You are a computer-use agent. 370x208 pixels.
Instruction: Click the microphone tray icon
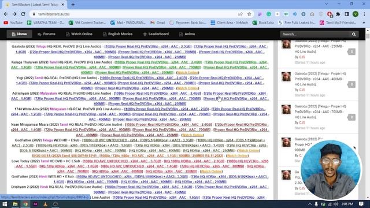click(316, 204)
